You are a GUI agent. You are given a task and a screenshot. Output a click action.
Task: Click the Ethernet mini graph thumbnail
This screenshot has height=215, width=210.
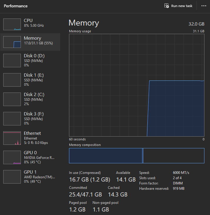(x=12, y=138)
